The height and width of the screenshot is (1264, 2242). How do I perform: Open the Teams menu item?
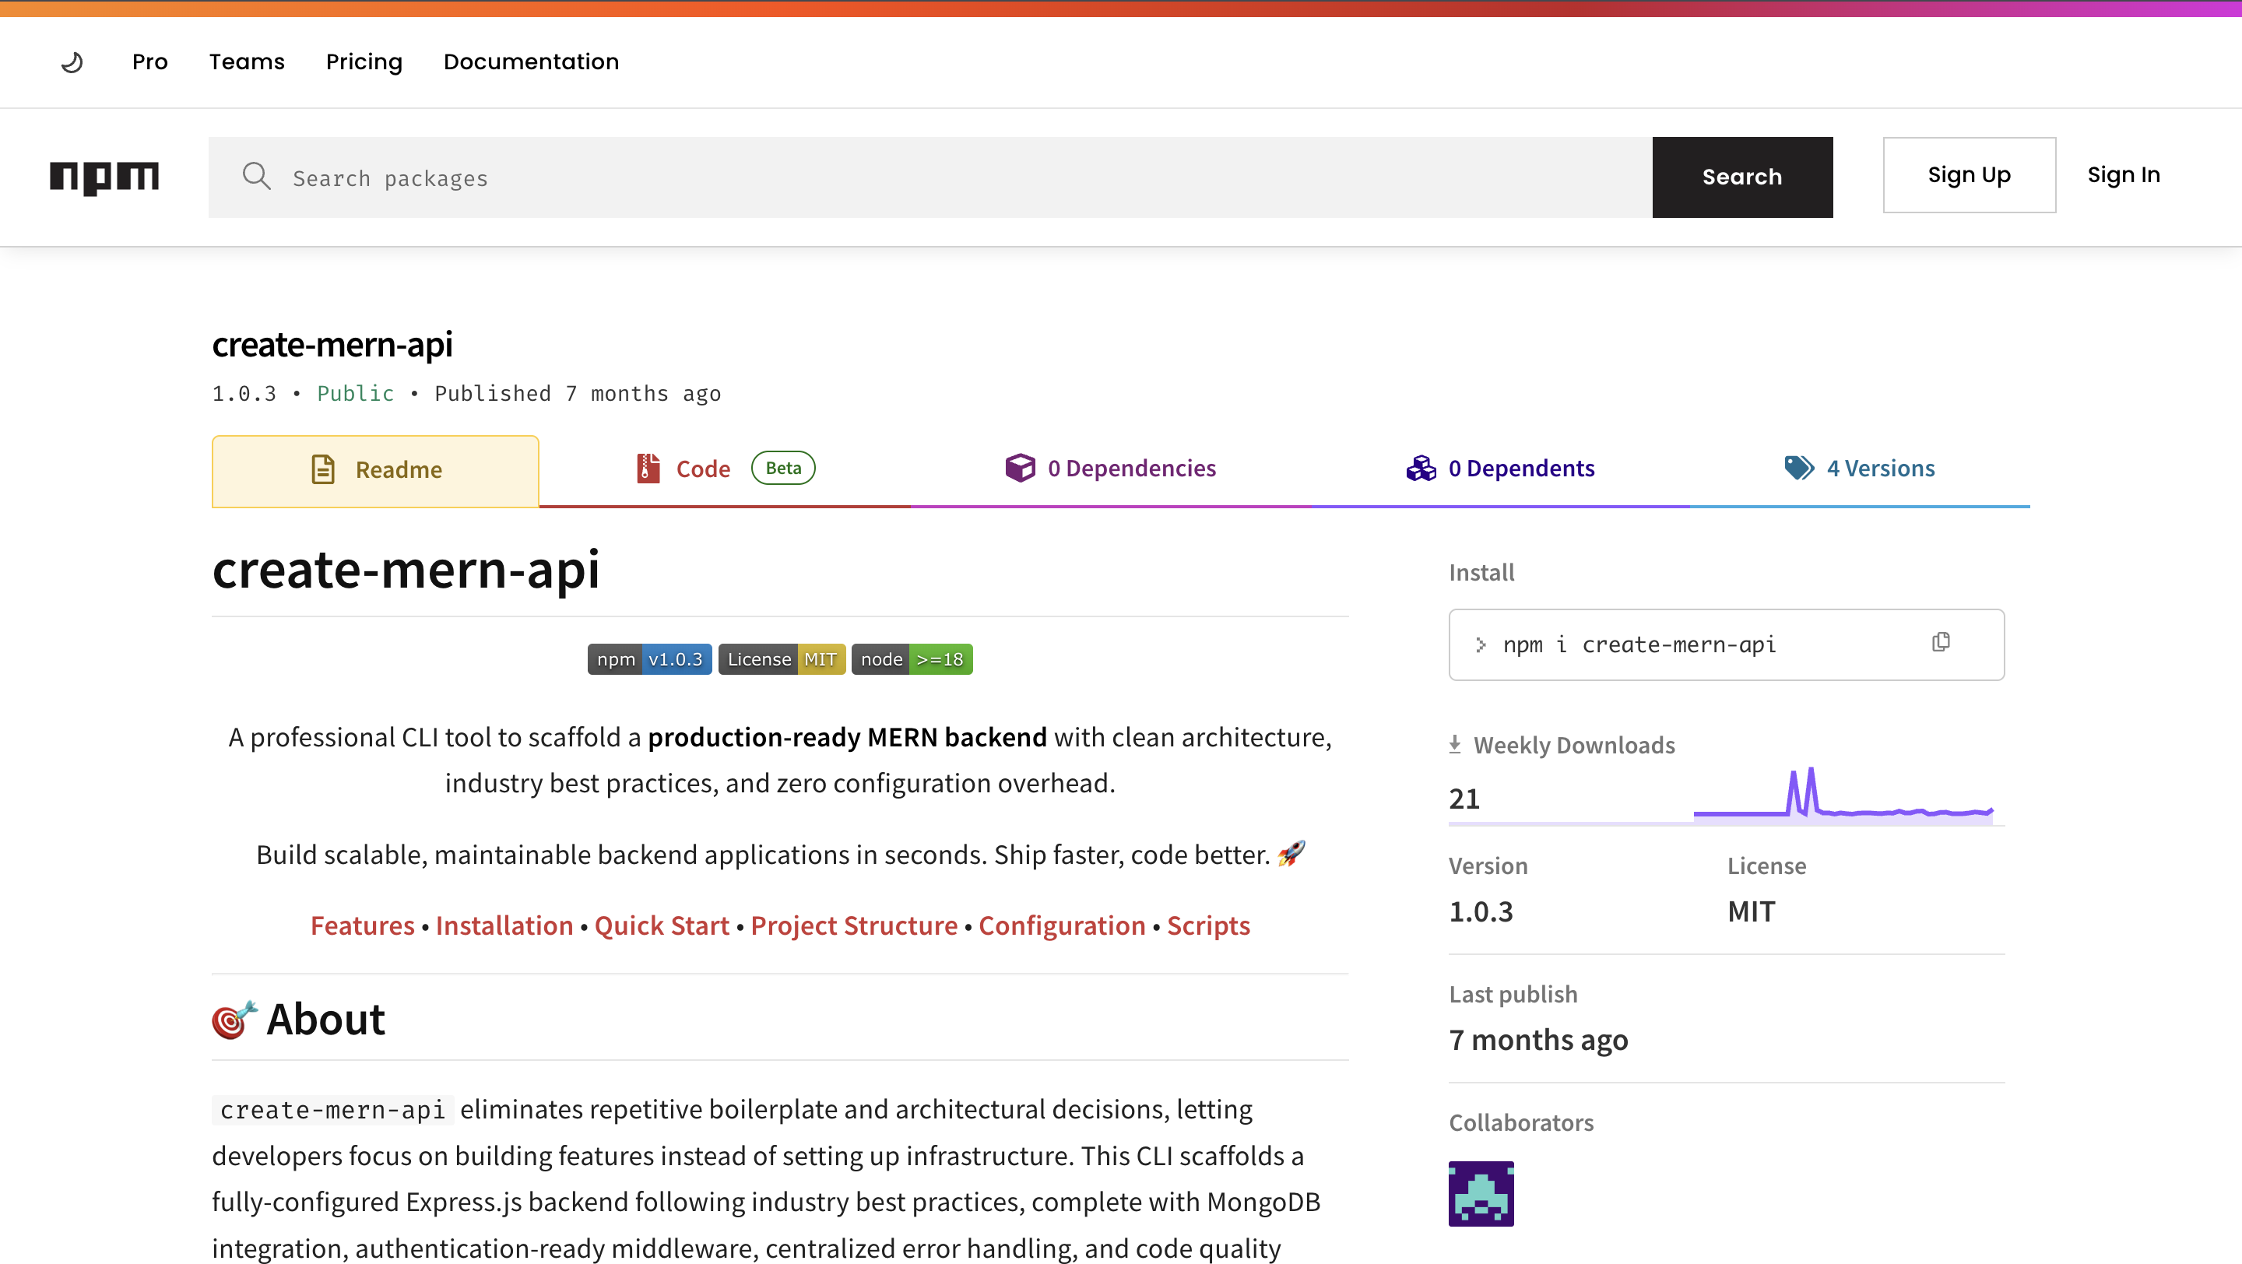point(246,61)
